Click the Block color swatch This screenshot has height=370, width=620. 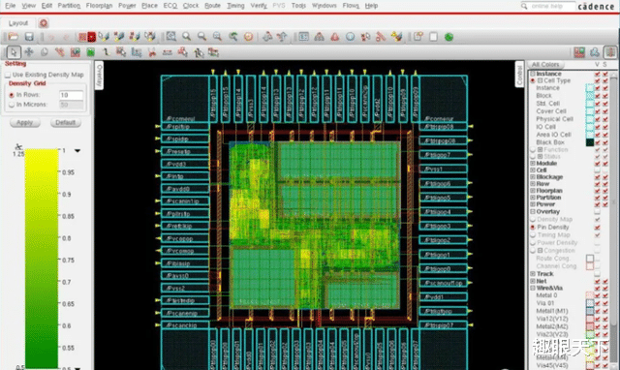coord(590,96)
